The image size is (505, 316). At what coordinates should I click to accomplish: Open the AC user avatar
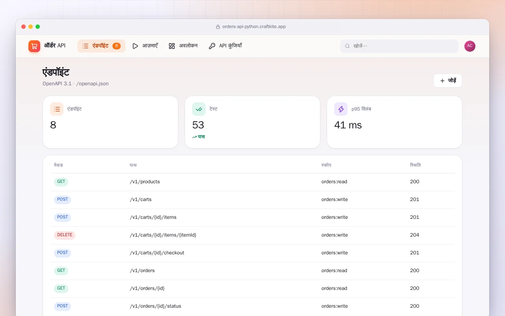(x=470, y=46)
